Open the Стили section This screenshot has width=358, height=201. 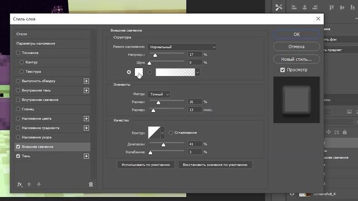[x=52, y=34]
